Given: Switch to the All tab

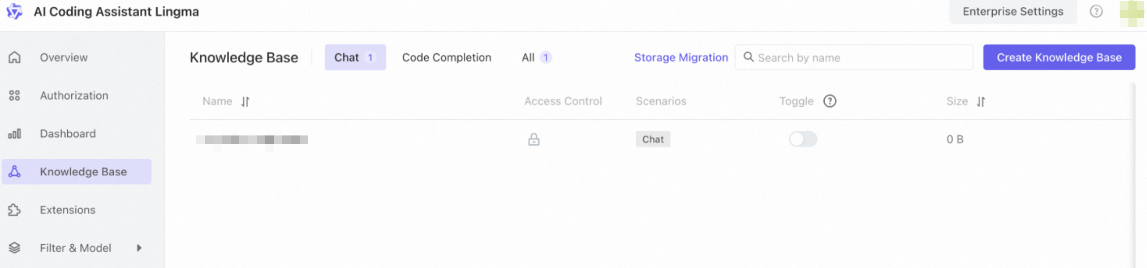Looking at the screenshot, I should point(536,57).
